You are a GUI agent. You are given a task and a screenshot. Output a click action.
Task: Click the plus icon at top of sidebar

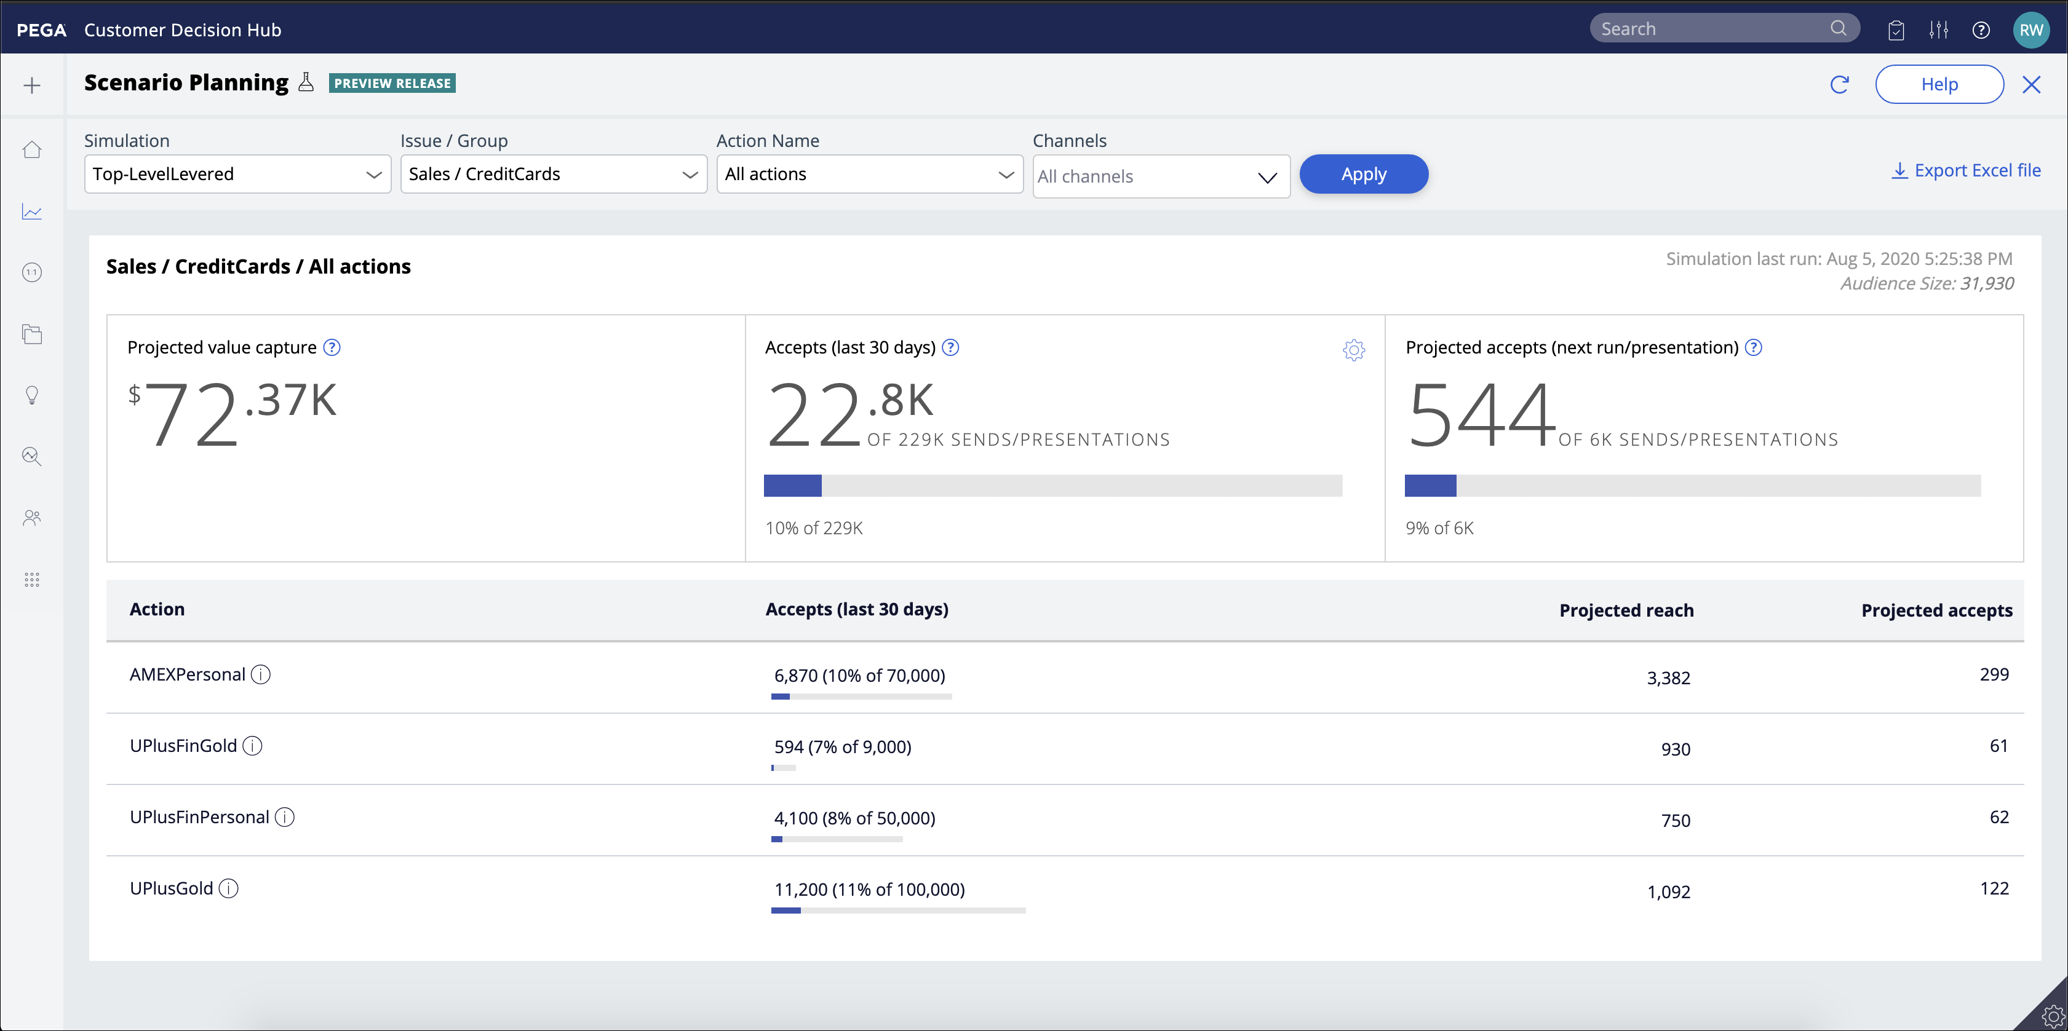pyautogui.click(x=32, y=85)
